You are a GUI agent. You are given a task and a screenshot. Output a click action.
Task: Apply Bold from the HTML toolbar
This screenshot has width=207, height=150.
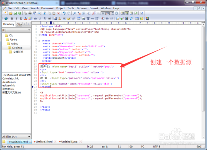(12, 19)
